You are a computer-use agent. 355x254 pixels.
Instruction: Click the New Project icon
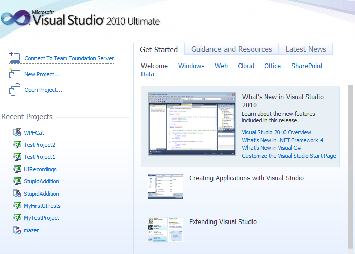coord(15,74)
